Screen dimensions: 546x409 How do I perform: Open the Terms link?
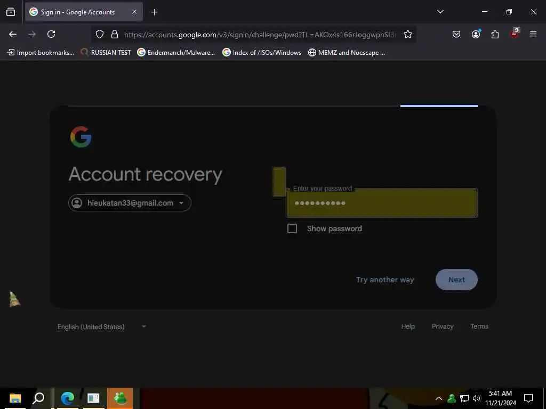[x=479, y=326]
